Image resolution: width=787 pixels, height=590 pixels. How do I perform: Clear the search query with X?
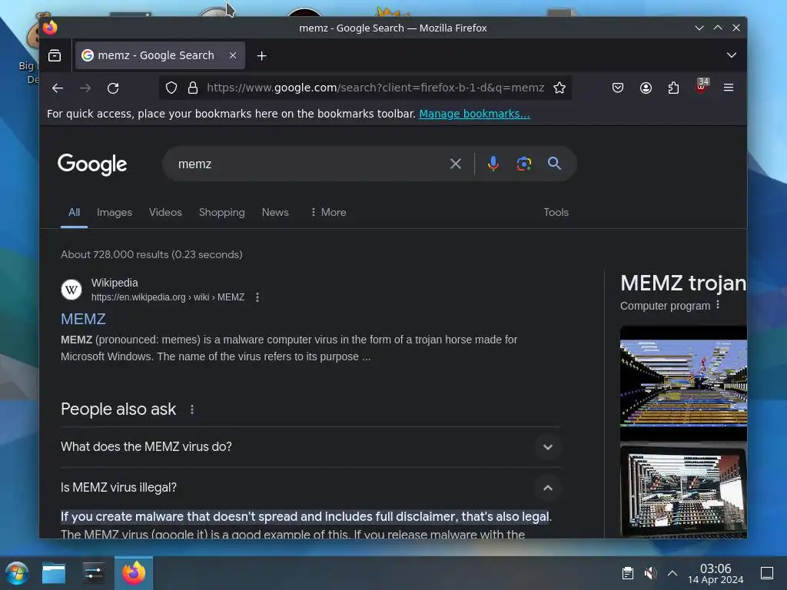click(x=456, y=164)
